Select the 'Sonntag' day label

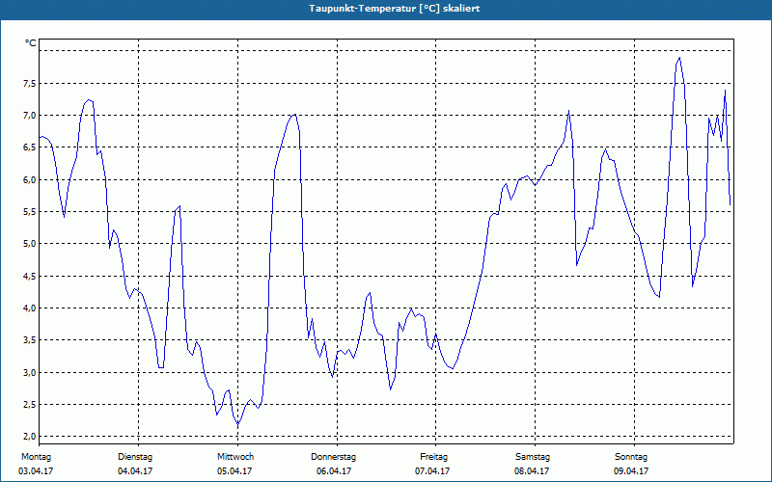click(631, 457)
